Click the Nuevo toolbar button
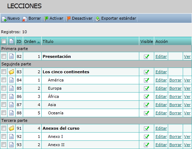The height and width of the screenshot is (149, 192). tap(11, 19)
